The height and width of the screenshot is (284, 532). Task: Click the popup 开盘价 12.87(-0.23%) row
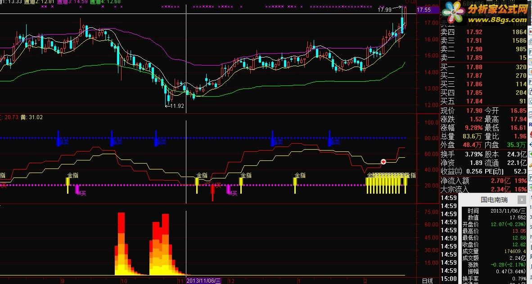(494, 224)
